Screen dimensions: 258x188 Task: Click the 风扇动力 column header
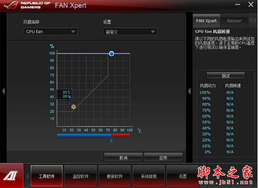(x=208, y=85)
